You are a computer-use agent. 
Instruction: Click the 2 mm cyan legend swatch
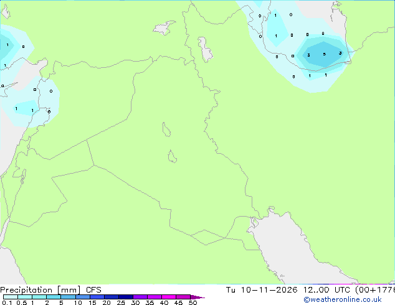point(54,297)
